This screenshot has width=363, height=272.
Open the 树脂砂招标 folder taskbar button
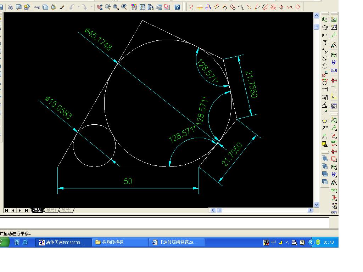[120, 242]
